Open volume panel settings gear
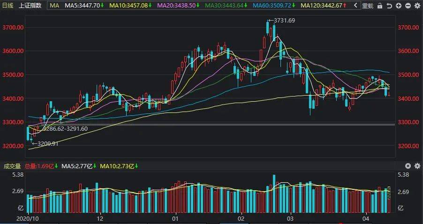The image size is (423, 224). (408, 166)
